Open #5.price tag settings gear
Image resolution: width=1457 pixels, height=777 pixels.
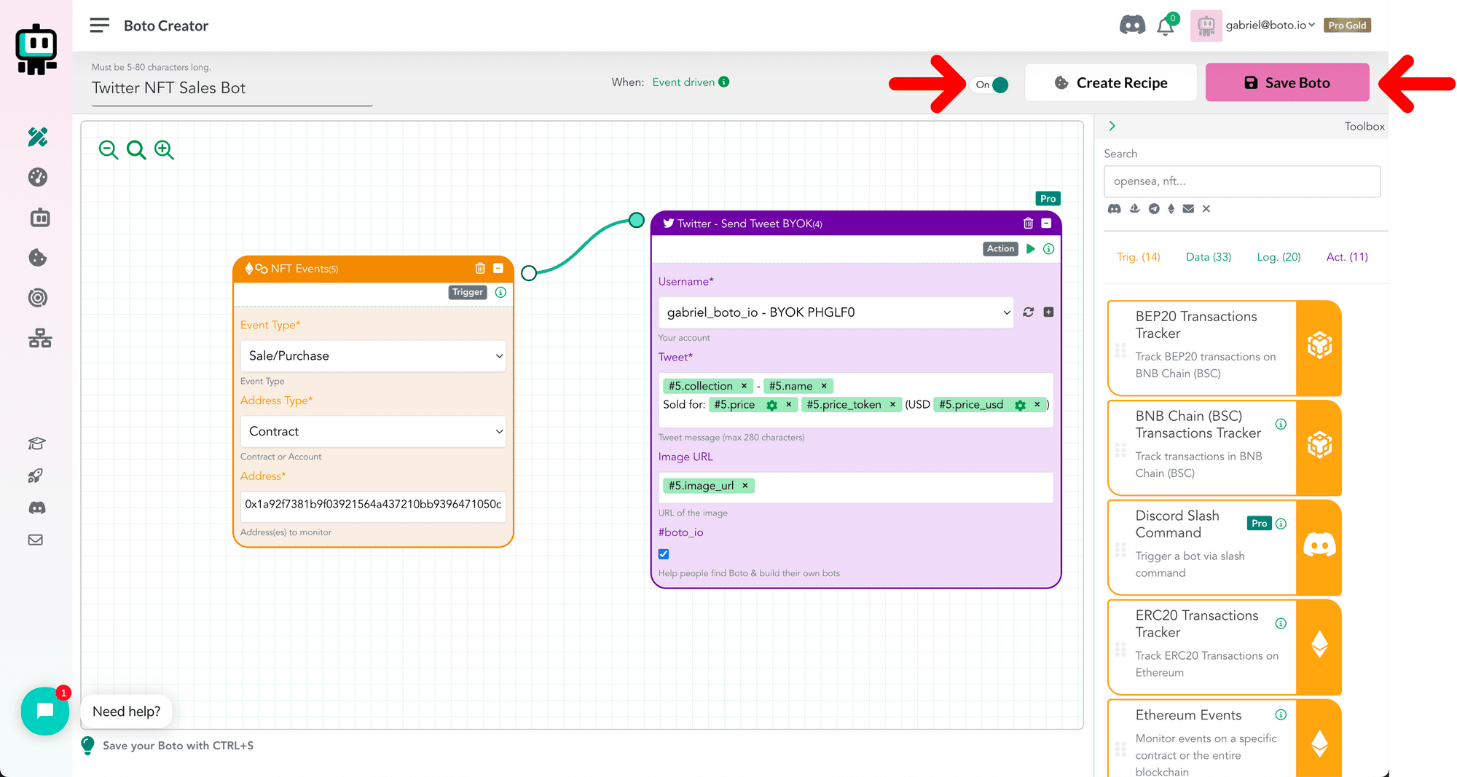(772, 405)
